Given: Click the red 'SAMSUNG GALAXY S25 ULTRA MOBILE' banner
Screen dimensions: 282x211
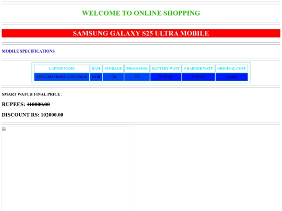Looking at the screenshot, I should pyautogui.click(x=141, y=33).
